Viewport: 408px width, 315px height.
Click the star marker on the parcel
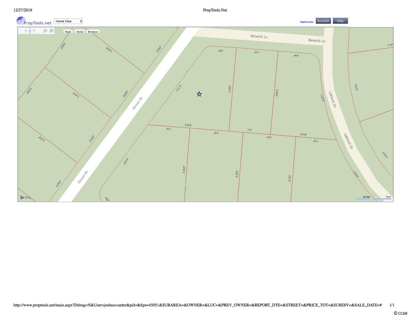click(x=199, y=94)
